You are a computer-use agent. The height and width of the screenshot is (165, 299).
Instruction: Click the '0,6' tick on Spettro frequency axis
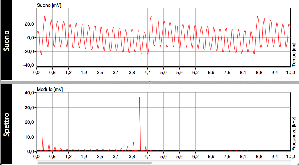click(x=52, y=157)
